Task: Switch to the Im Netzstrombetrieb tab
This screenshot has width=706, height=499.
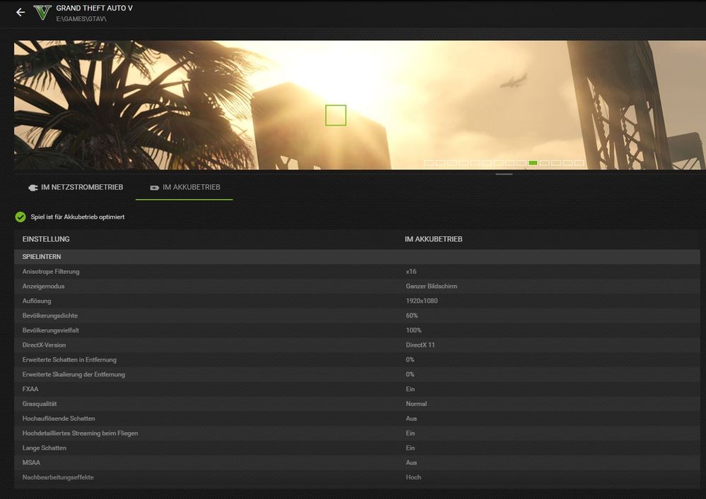Action: tap(75, 188)
